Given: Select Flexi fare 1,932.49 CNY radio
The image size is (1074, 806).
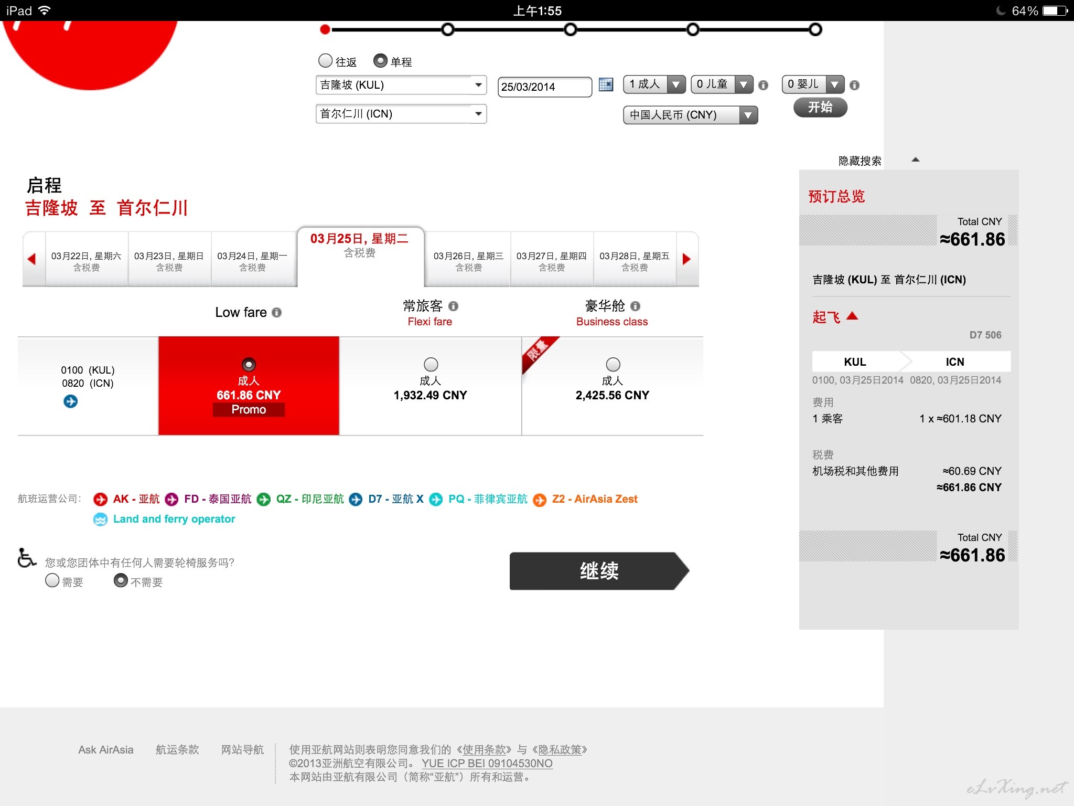Looking at the screenshot, I should [431, 364].
